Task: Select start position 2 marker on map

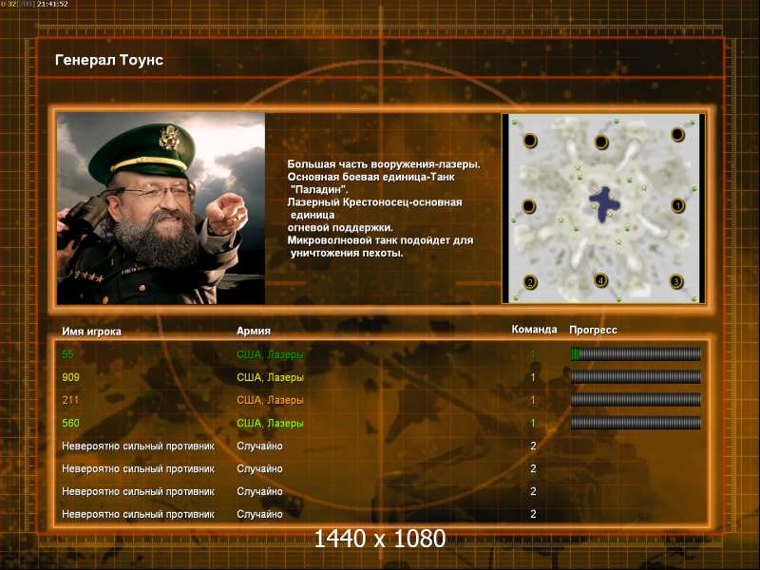Action: 531,281
